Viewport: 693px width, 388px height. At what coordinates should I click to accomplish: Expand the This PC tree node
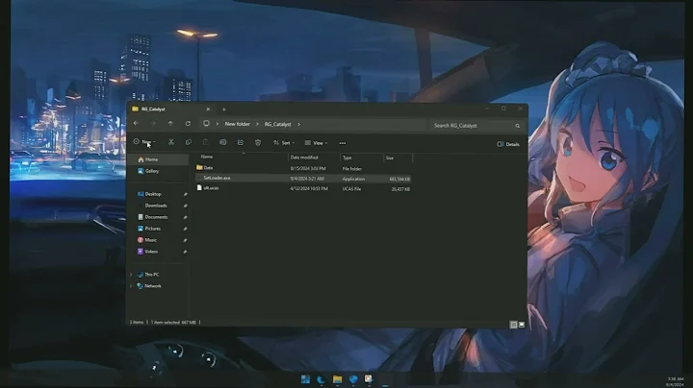(x=131, y=275)
